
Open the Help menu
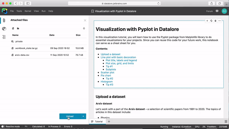pyautogui.click(x=51, y=11)
